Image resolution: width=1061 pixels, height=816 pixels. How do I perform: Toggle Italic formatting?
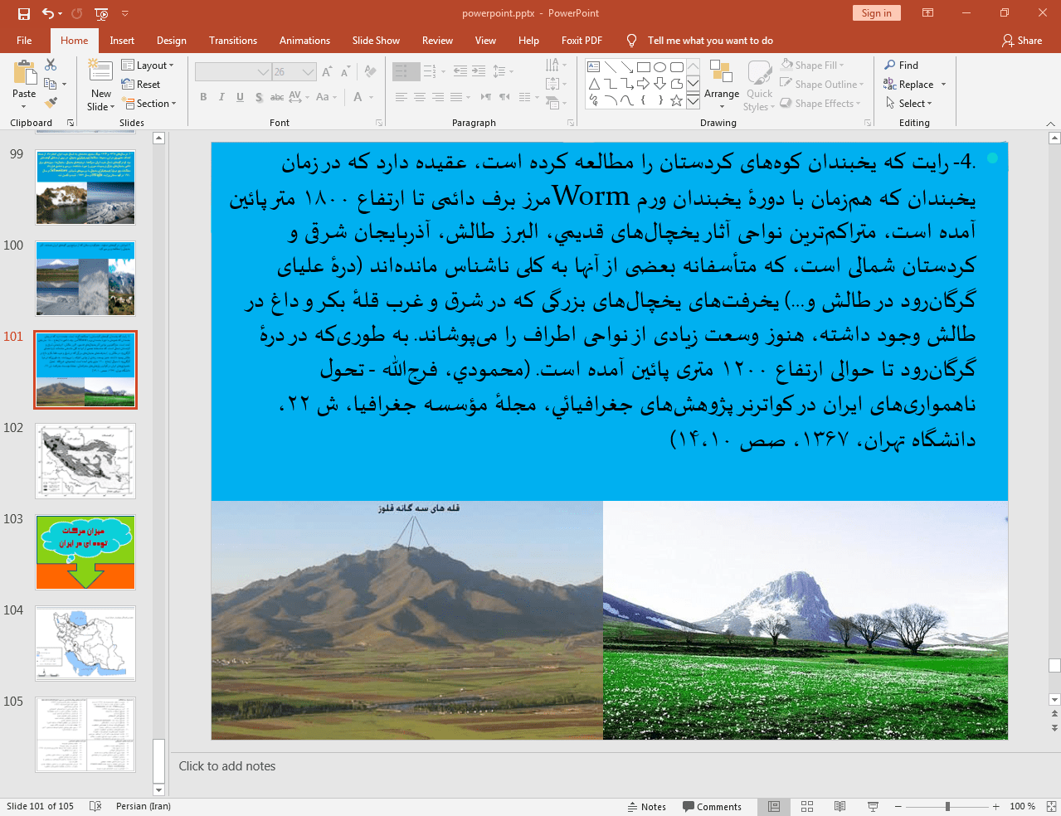click(221, 97)
